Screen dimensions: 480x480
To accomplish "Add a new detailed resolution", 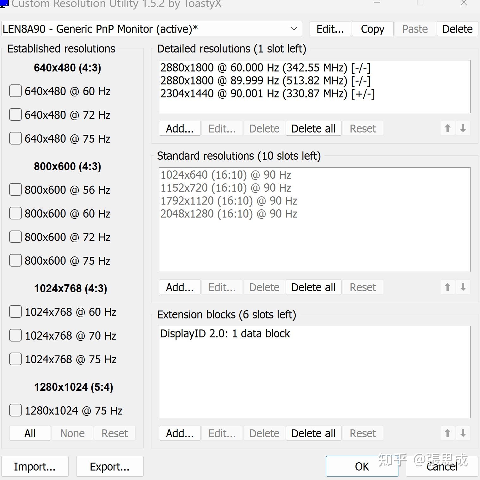I will pos(180,129).
